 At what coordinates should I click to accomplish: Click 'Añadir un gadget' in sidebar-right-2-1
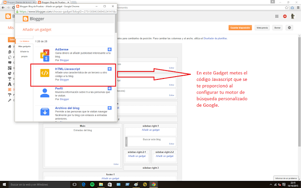137,156
